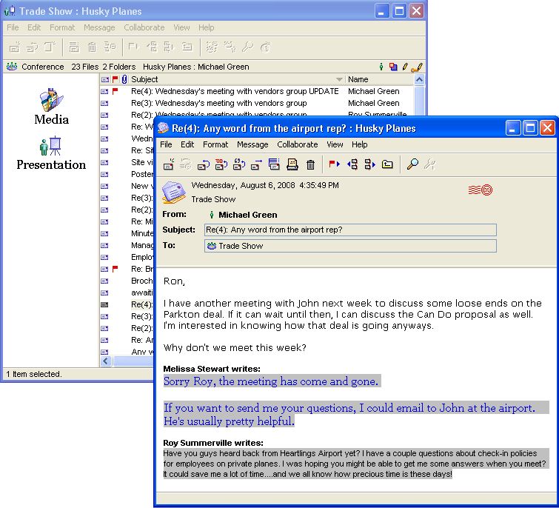
Task: Open the Media folder
Action: (51, 107)
